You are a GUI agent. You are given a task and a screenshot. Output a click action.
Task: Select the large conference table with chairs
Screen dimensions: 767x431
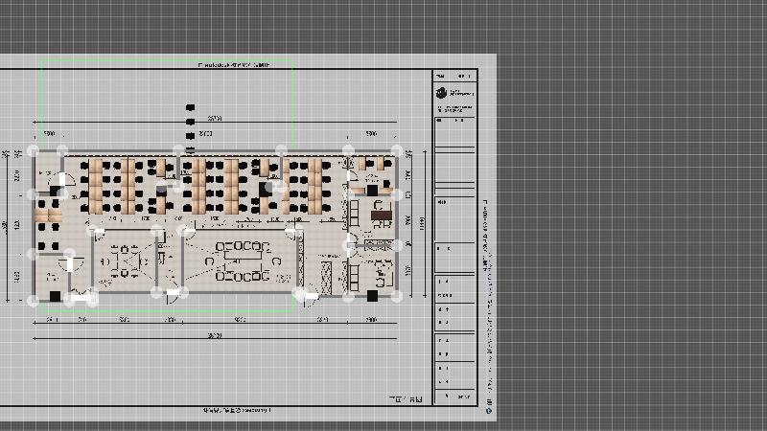(x=243, y=263)
